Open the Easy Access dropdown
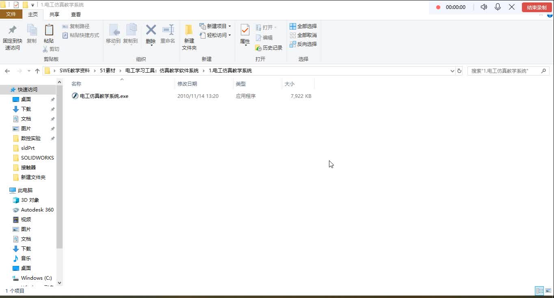 coord(215,35)
